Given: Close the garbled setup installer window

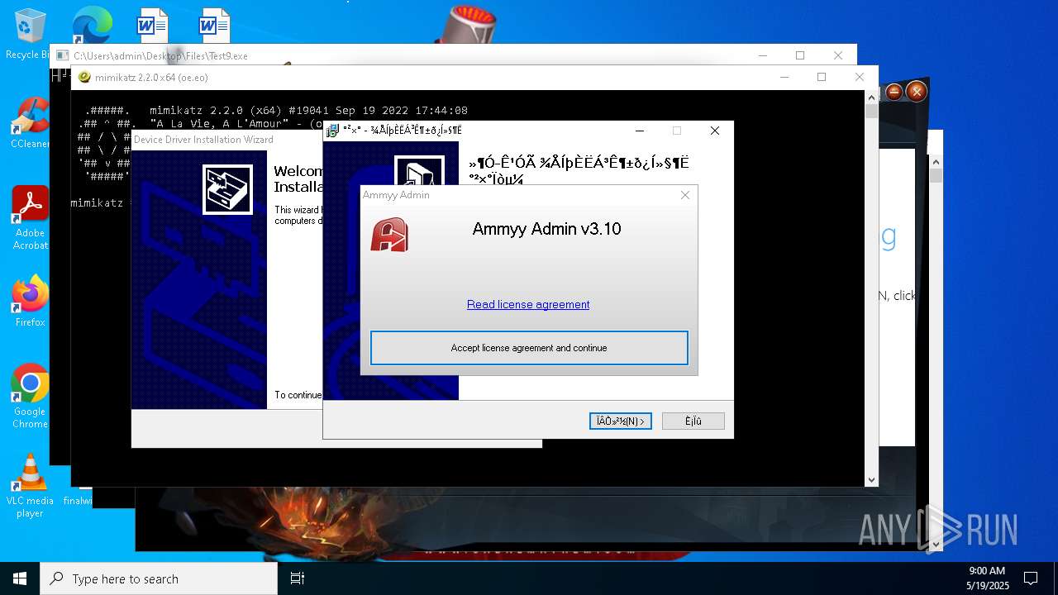Looking at the screenshot, I should click(x=715, y=131).
